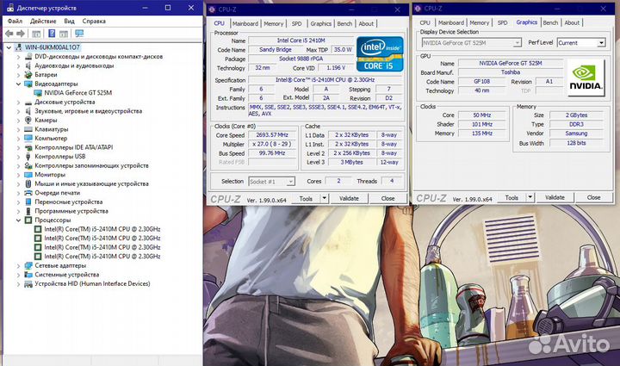Expand the Системные устройства chevron
This screenshot has width=620, height=366.
(18, 275)
